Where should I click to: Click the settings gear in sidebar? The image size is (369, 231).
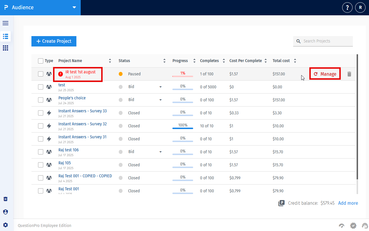point(5,225)
